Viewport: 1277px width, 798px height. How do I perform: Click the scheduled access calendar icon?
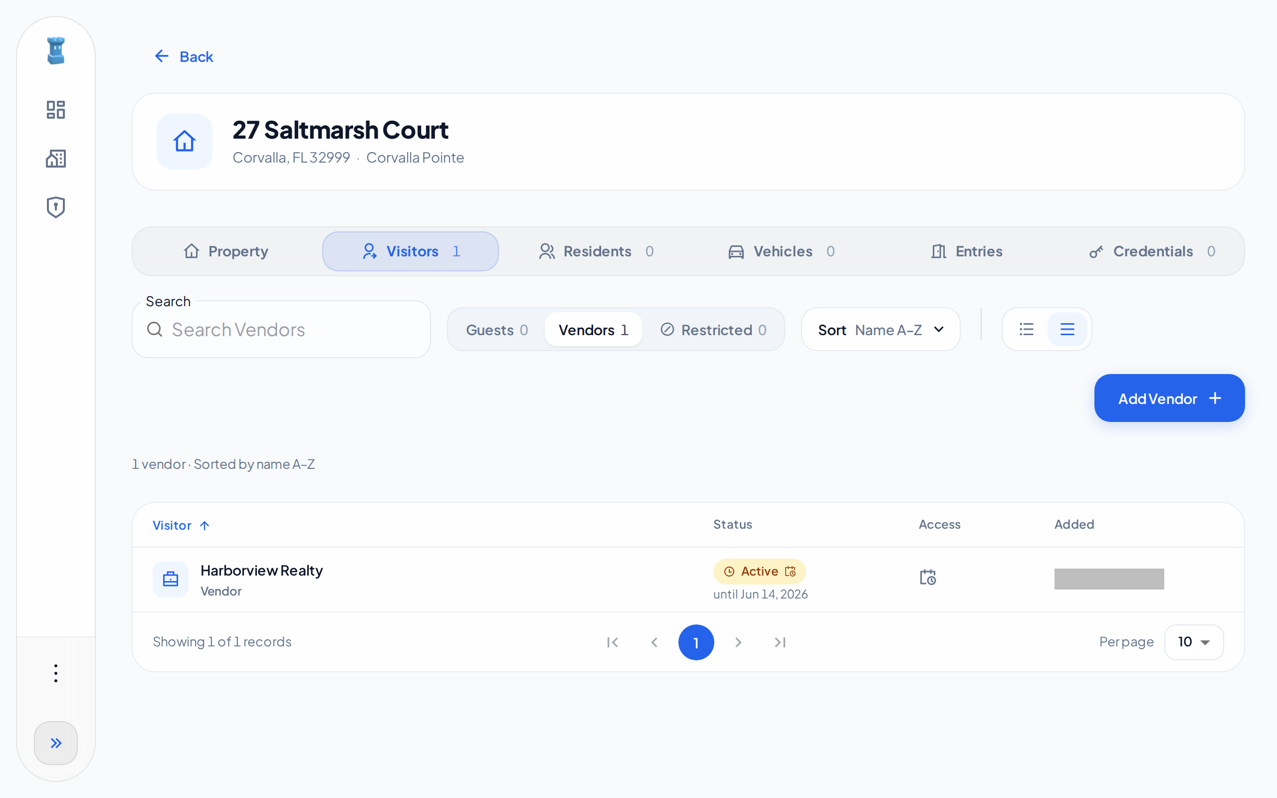point(928,578)
